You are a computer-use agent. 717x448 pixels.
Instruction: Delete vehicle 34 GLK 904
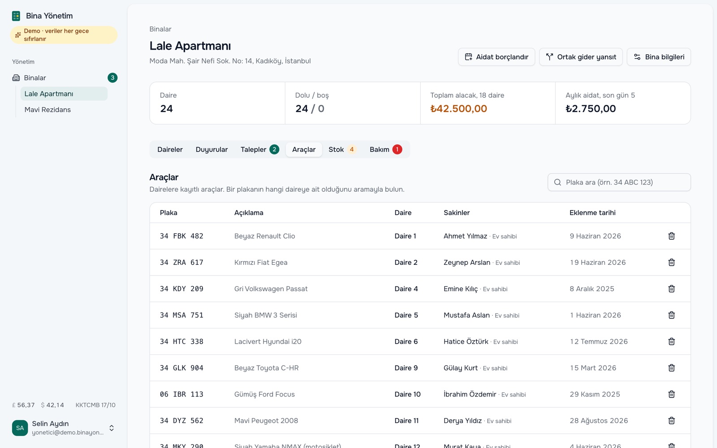671,368
